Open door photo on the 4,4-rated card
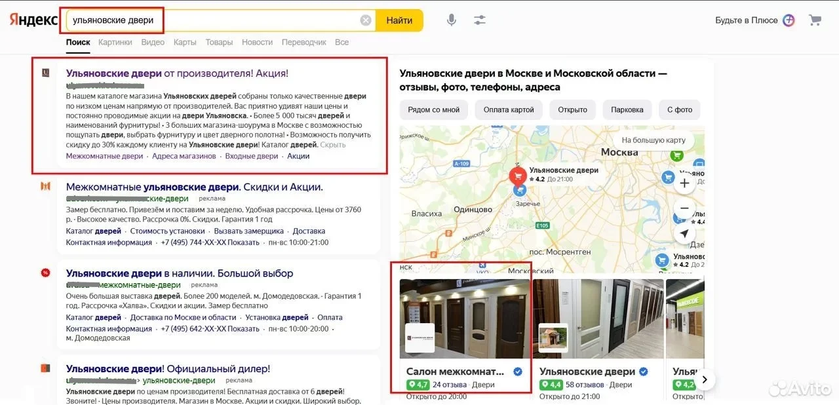Image resolution: width=839 pixels, height=405 pixels. pyautogui.click(x=598, y=319)
